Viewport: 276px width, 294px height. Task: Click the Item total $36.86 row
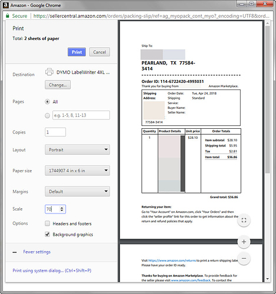tap(221, 157)
